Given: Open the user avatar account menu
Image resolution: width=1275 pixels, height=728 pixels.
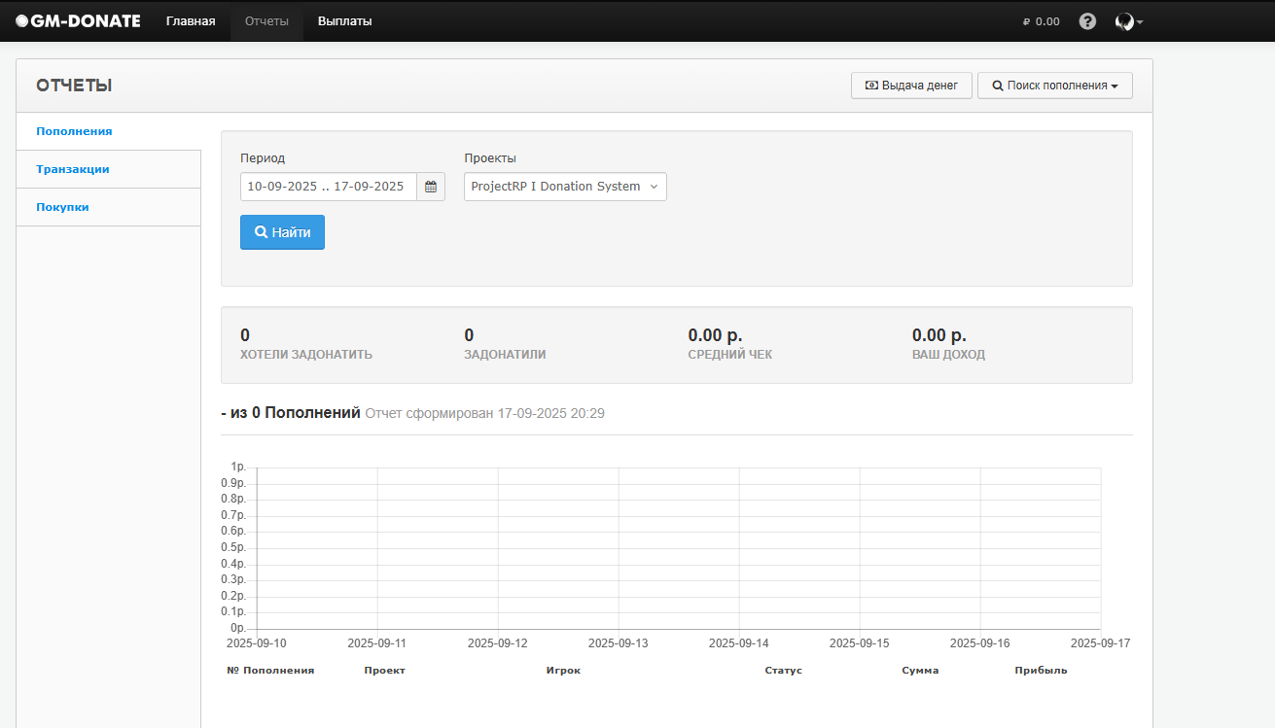Looking at the screenshot, I should coord(1127,21).
